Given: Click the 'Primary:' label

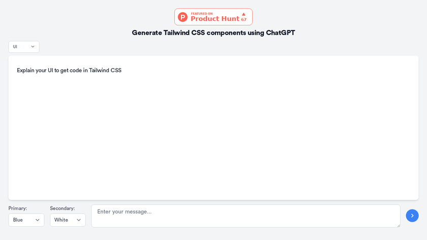Looking at the screenshot, I should pos(18,208).
